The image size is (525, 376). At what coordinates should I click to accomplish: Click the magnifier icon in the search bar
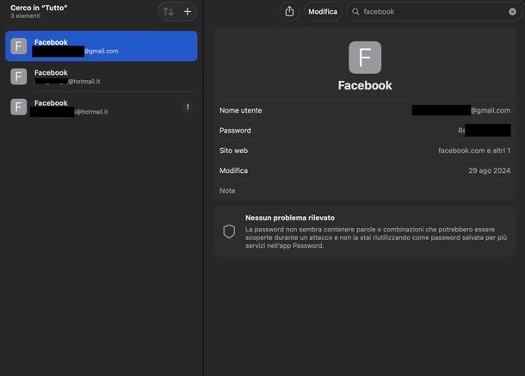355,12
